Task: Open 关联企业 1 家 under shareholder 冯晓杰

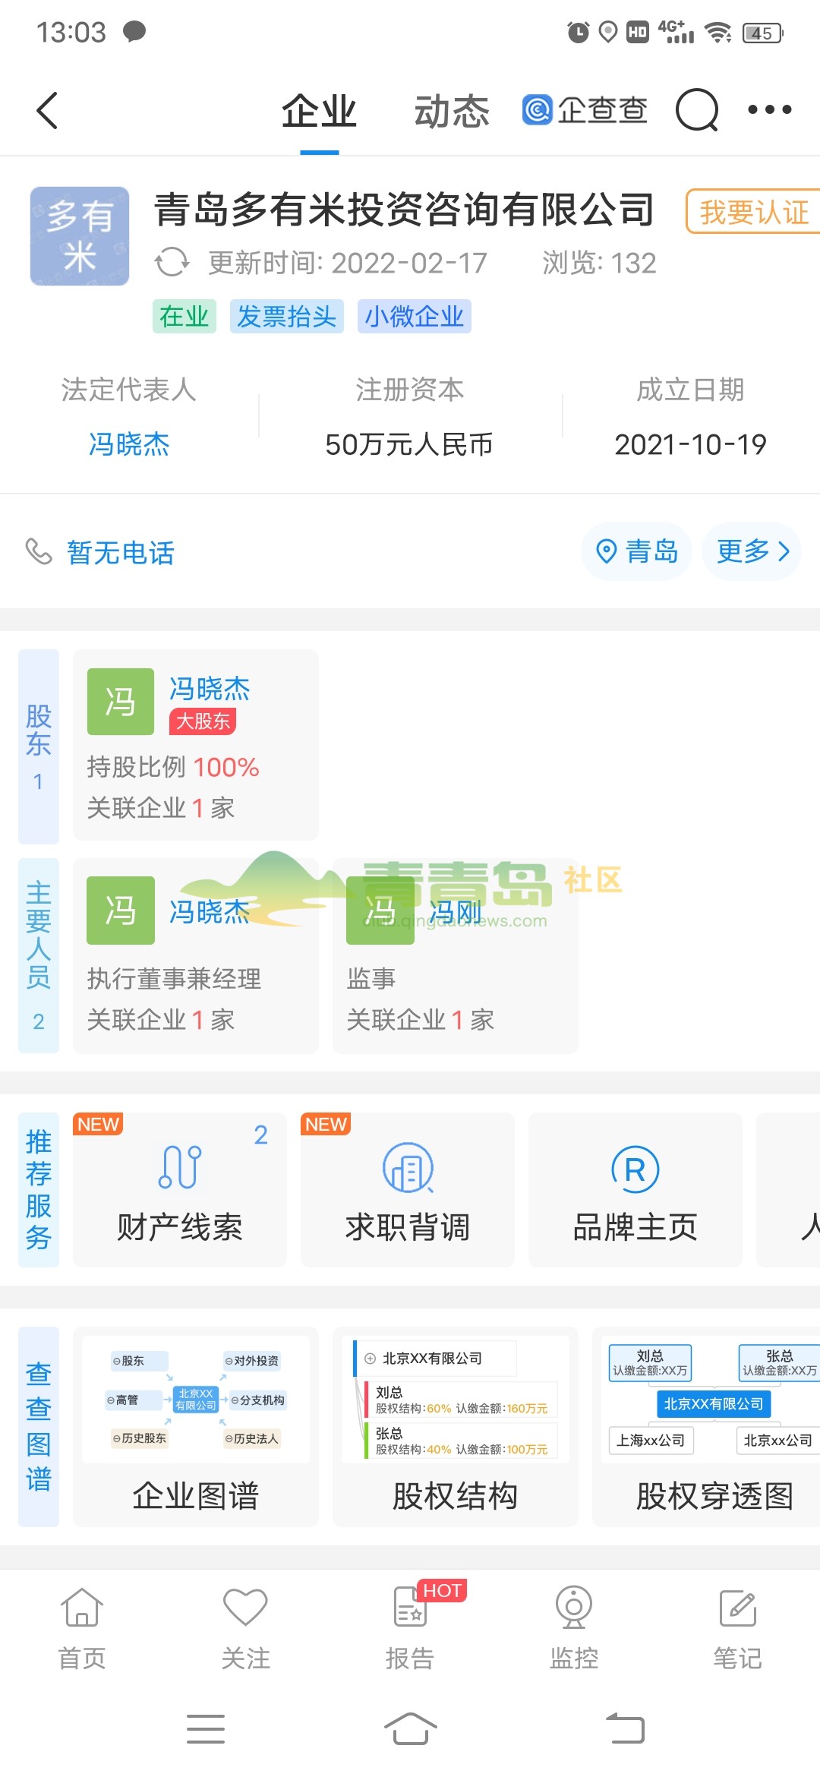Action: click(161, 808)
